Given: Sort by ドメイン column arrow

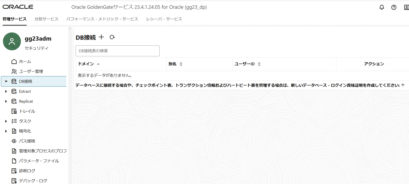Looking at the screenshot, I should (x=98, y=64).
